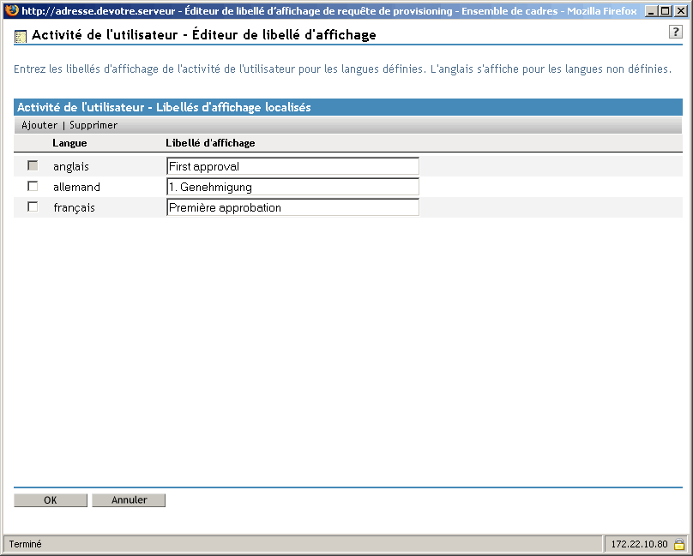Viewport: 693px width, 556px height.
Task: Click the notepad icon beside the page title
Action: pos(21,37)
